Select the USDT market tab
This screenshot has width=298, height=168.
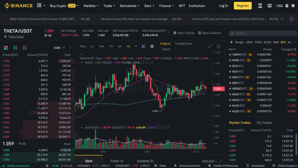coord(249,42)
